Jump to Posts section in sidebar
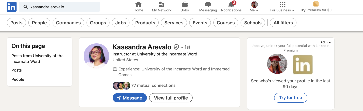The width and height of the screenshot is (363, 111). [17, 70]
